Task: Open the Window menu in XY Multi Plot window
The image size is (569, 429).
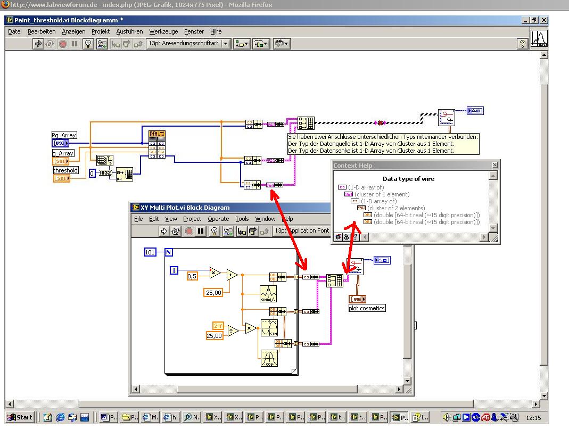Action: 265,219
